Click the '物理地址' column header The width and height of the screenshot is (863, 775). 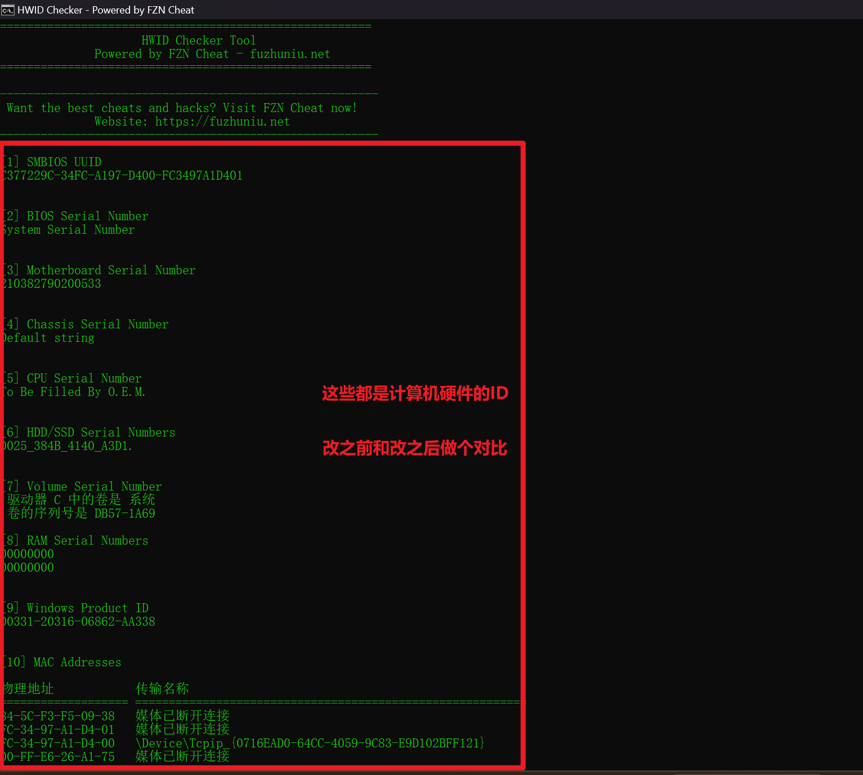27,689
